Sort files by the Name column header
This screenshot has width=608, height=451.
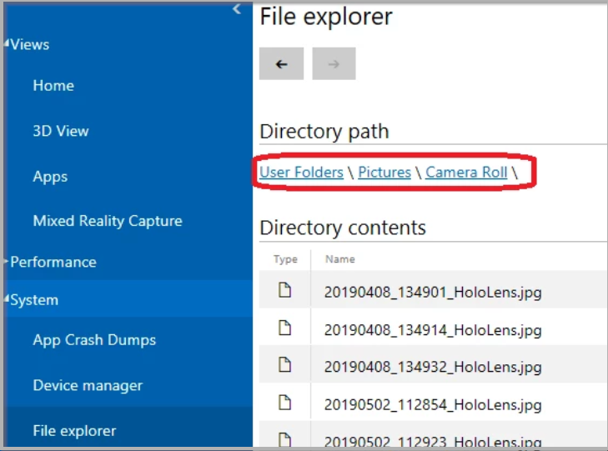pyautogui.click(x=339, y=259)
